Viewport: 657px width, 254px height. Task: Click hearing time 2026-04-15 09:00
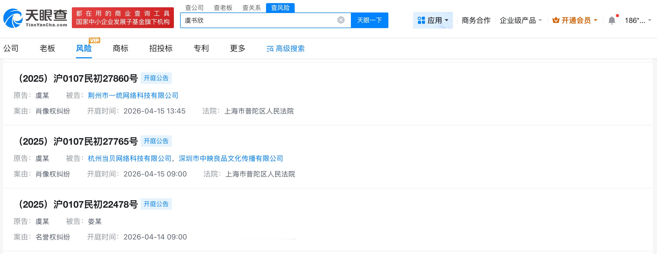[x=155, y=174]
